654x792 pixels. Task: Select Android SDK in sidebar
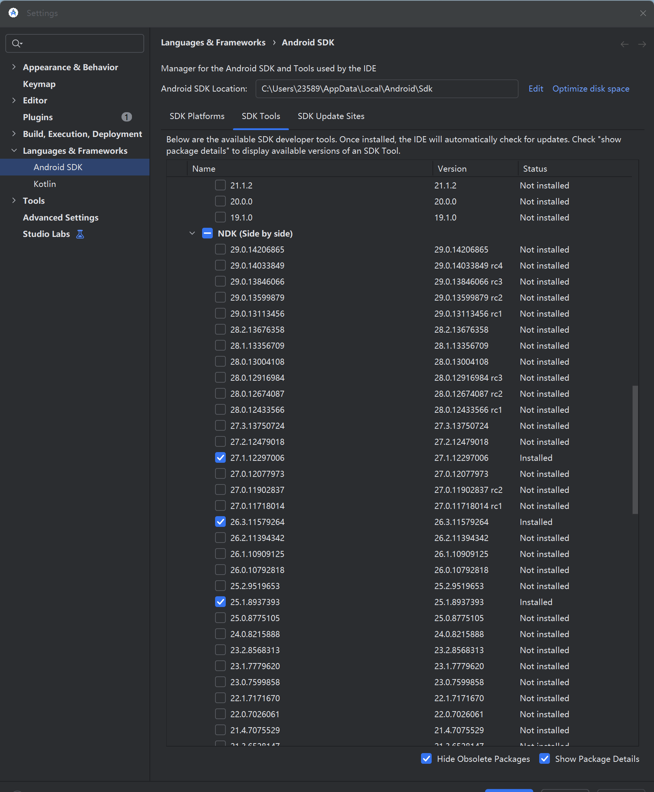point(75,167)
